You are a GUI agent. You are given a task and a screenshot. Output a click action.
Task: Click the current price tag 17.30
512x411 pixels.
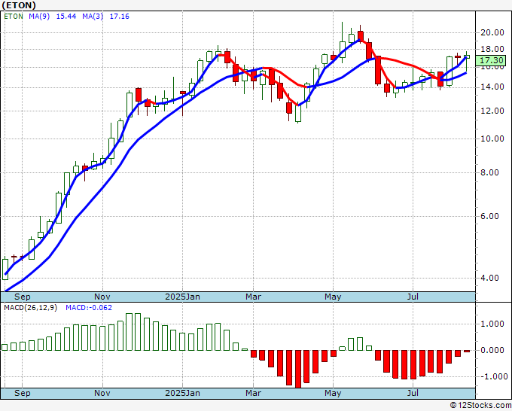[491, 60]
